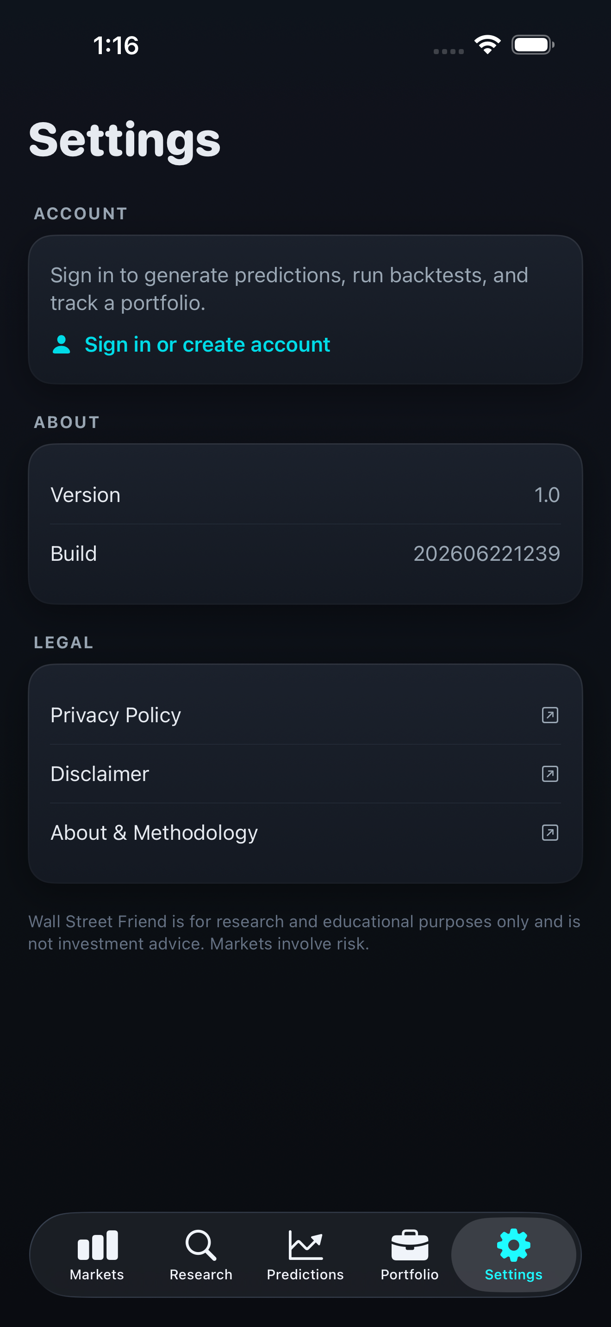
Task: Switch to the Predictions tab label
Action: tap(305, 1274)
